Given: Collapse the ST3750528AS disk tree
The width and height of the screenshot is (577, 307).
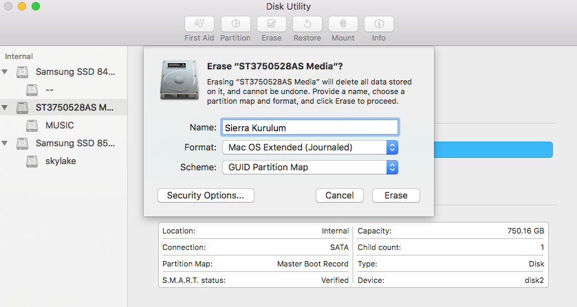Looking at the screenshot, I should click(x=6, y=108).
